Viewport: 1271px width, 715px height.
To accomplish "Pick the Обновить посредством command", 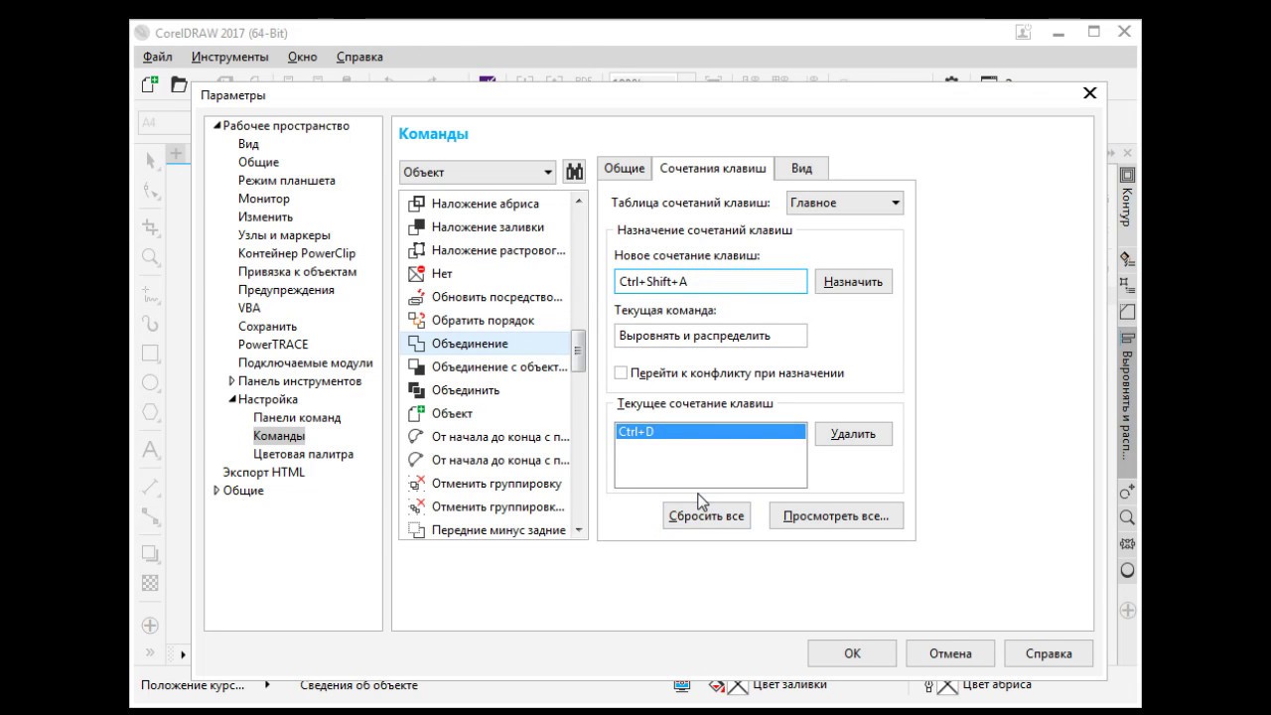I will click(486, 297).
